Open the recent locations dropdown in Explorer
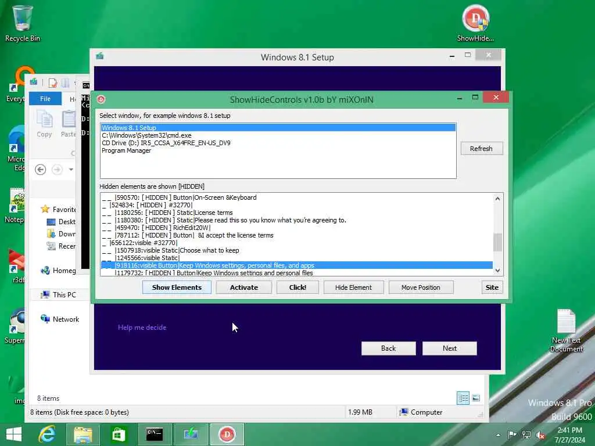Screen dimensions: 595x446 (x=71, y=170)
